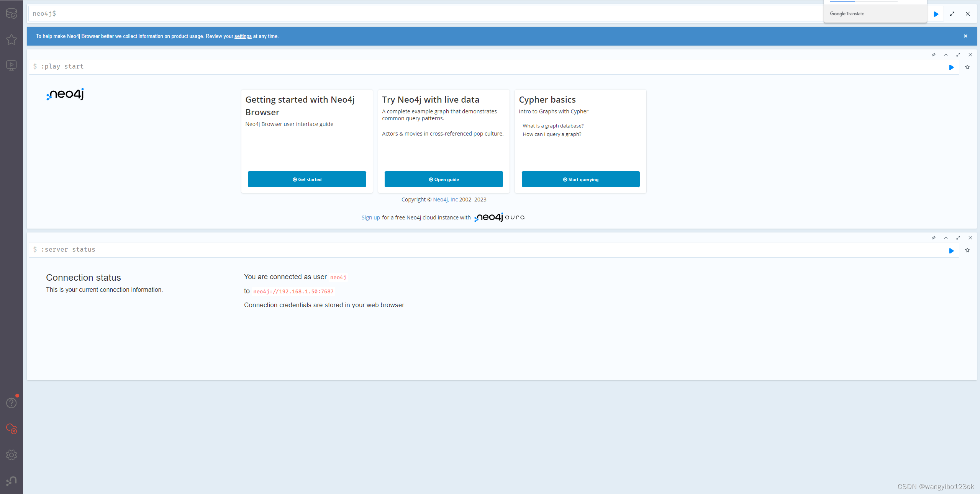The height and width of the screenshot is (494, 980).
Task: Expand main editor to fullscreen
Action: coord(952,14)
